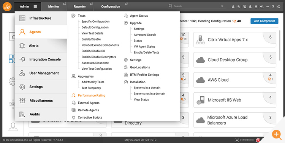The height and width of the screenshot is (143, 285).
Task: Click the Geo Locations pin icon
Action: [x=126, y=67]
